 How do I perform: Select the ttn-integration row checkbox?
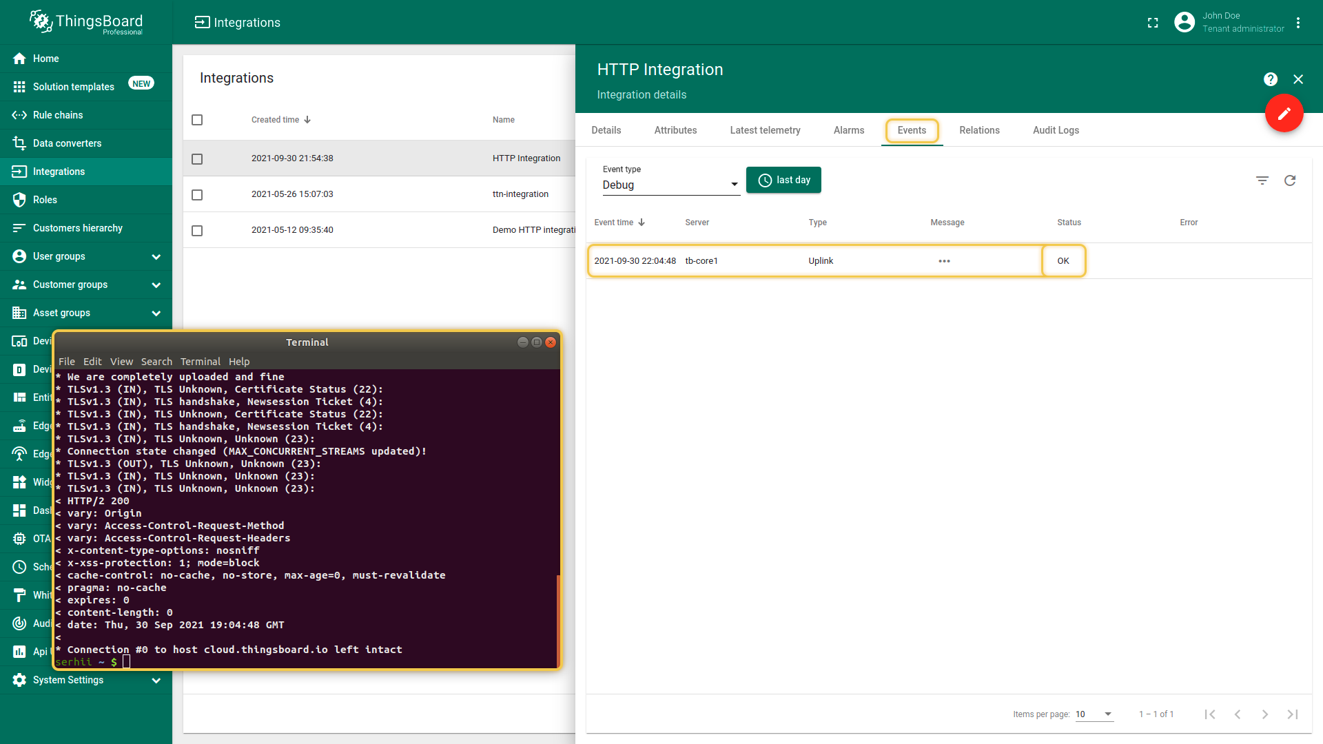[197, 195]
